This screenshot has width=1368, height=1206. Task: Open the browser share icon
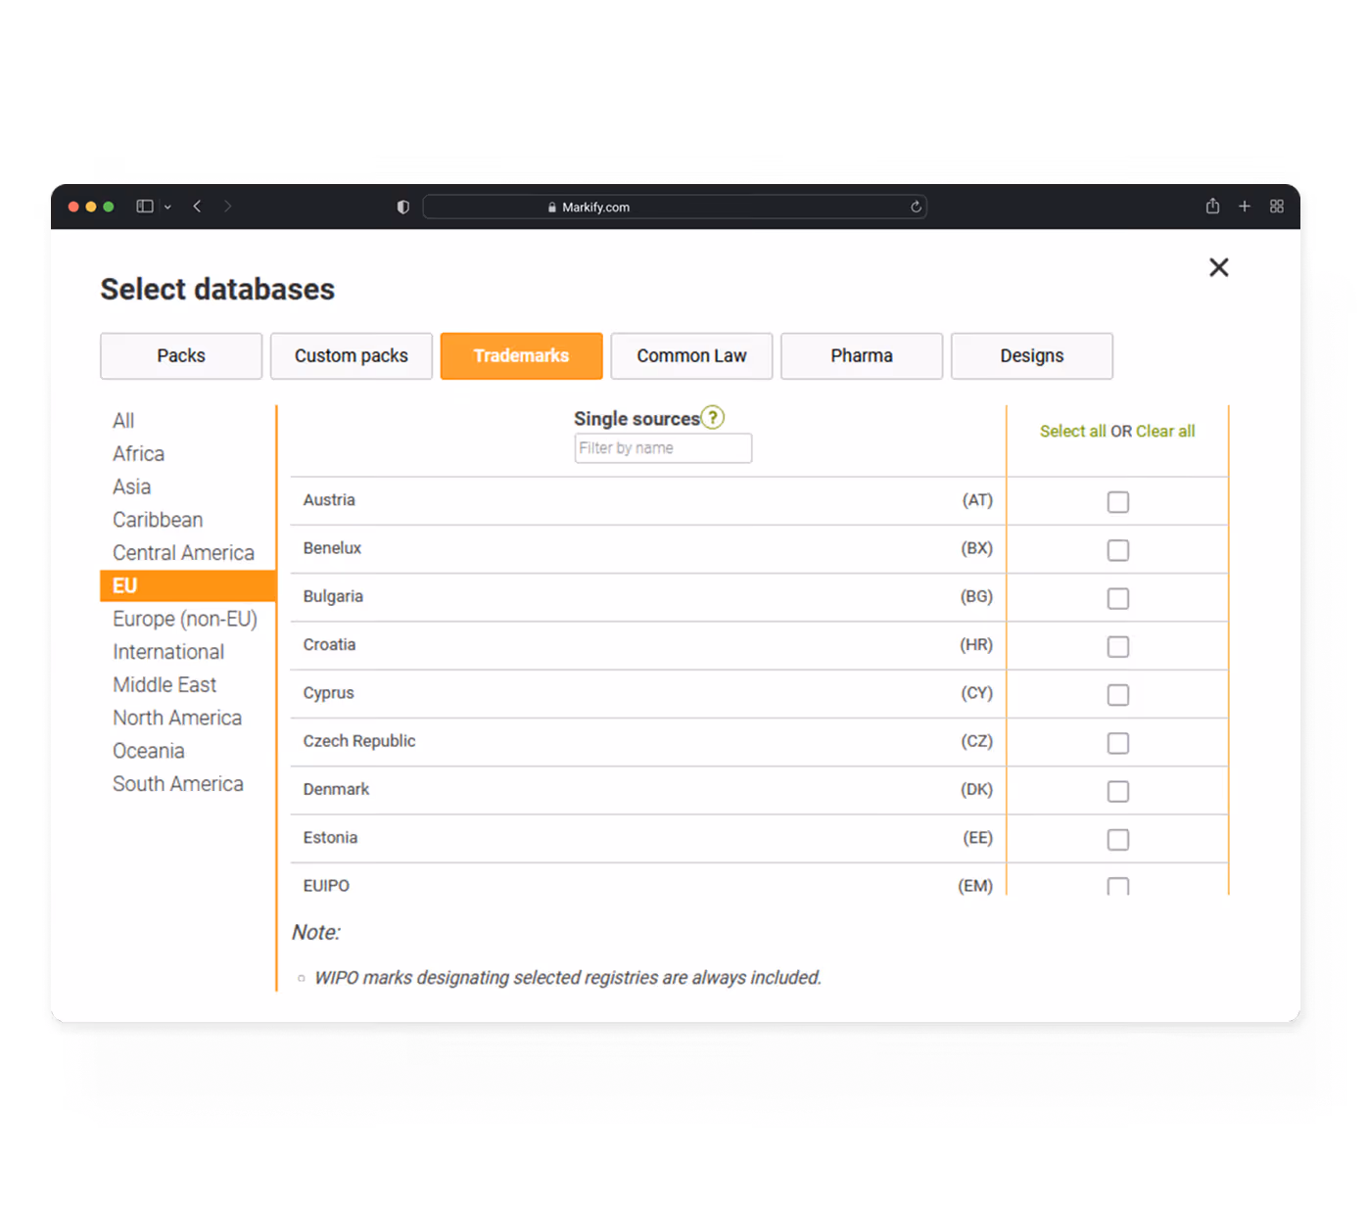tap(1212, 206)
